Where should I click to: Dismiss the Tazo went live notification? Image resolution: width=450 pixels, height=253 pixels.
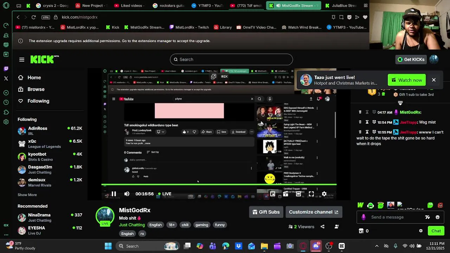[434, 80]
